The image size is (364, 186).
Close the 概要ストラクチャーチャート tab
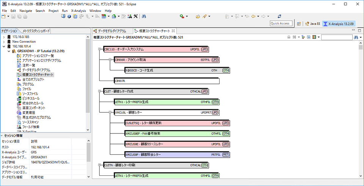click(173, 31)
